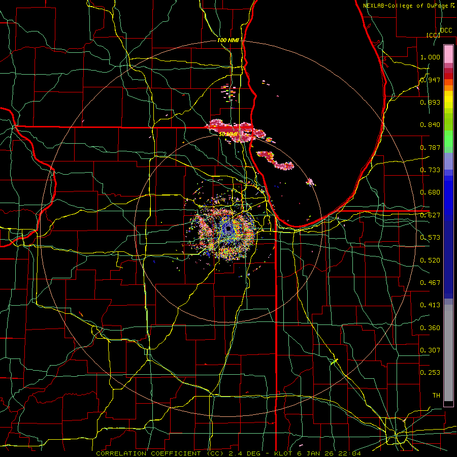Click the 6 JAN 26 22:04 timestamp
The height and width of the screenshot is (457, 457).
click(329, 453)
